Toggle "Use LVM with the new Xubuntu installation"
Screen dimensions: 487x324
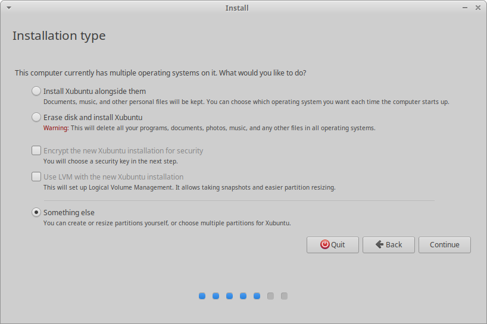click(37, 177)
